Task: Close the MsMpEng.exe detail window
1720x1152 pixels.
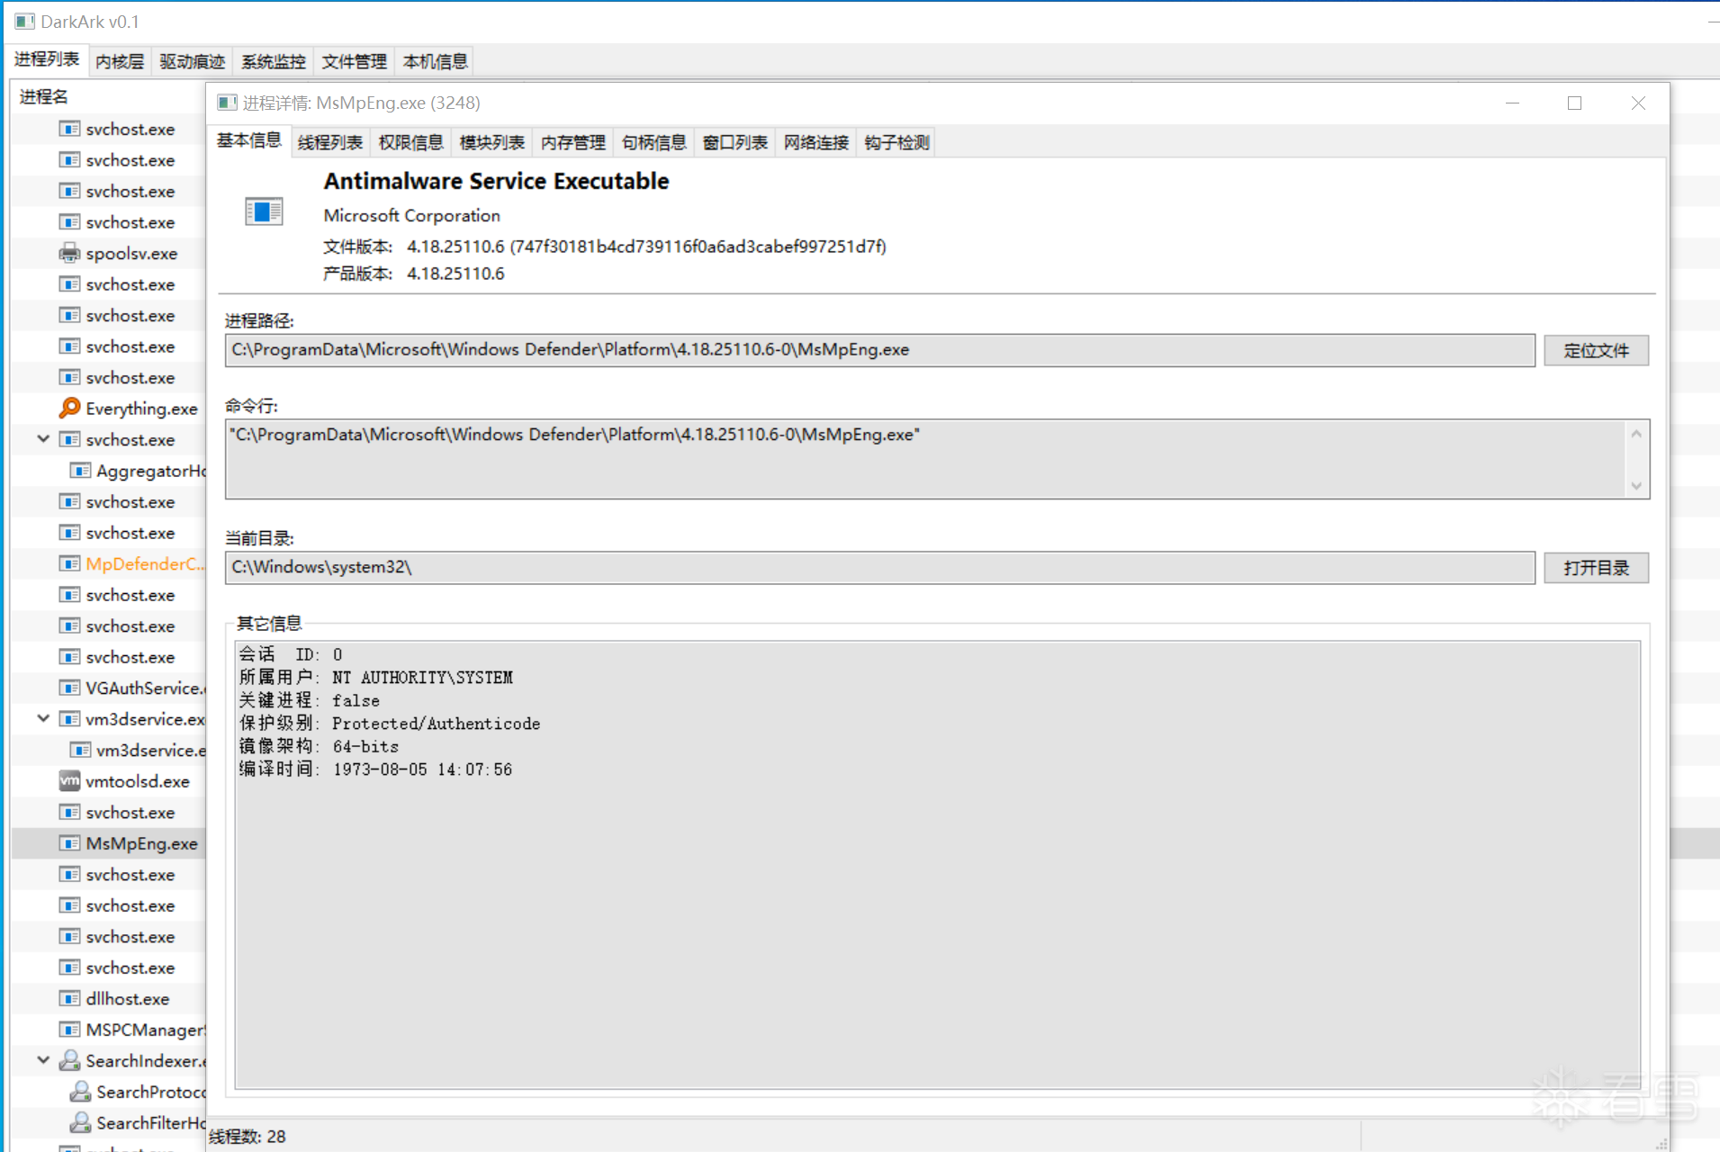Action: [1638, 103]
